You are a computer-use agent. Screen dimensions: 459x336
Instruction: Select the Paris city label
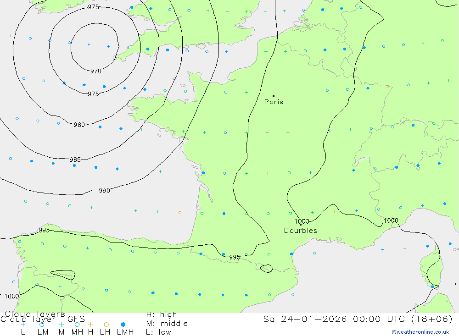point(274,102)
